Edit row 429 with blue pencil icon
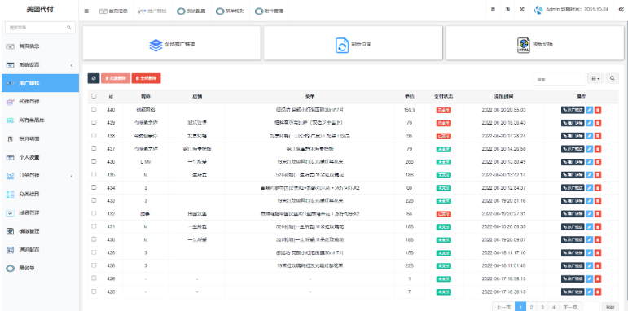 (589, 253)
